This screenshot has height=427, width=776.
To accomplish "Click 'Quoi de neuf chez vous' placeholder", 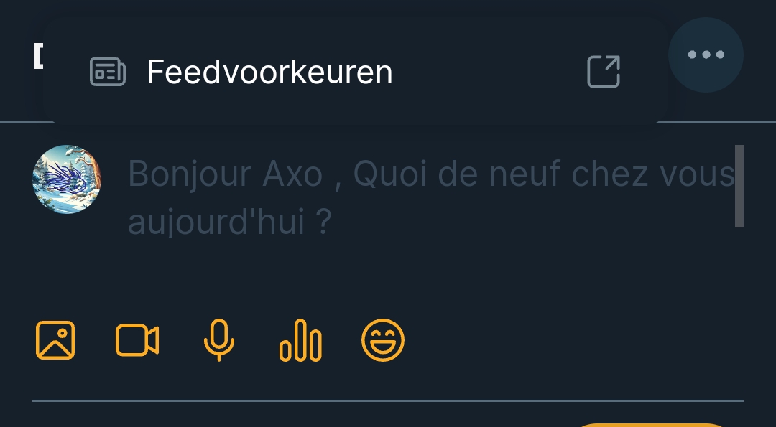I will pyautogui.click(x=544, y=174).
